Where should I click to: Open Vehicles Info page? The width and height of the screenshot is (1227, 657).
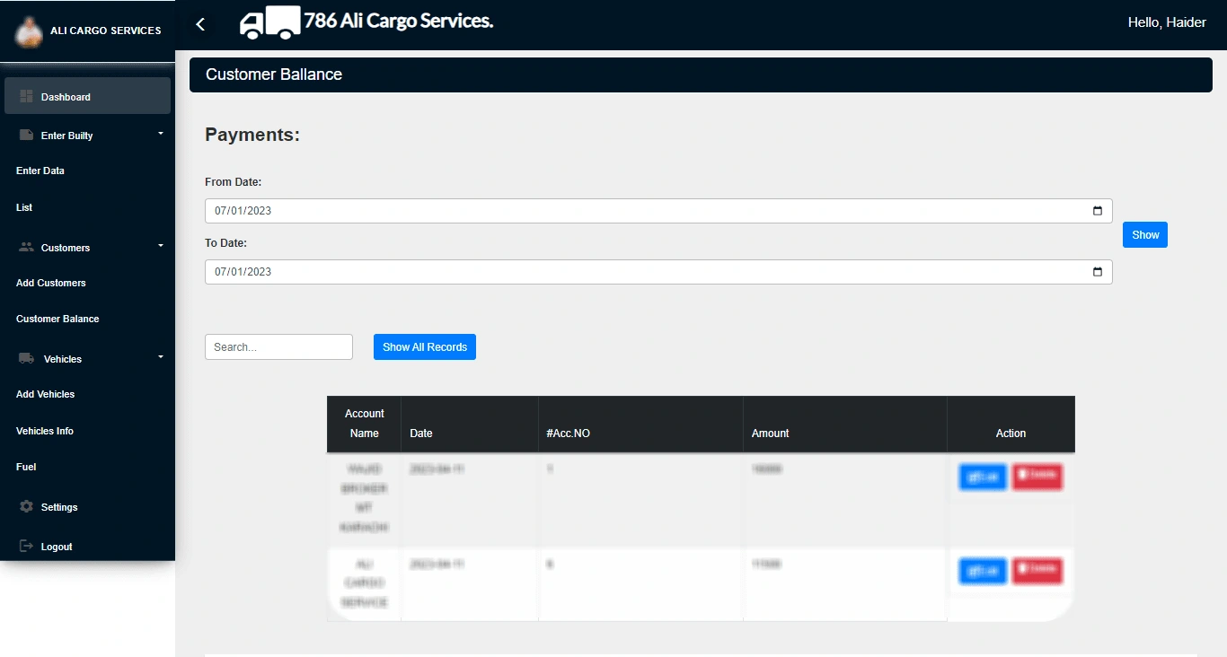(45, 431)
